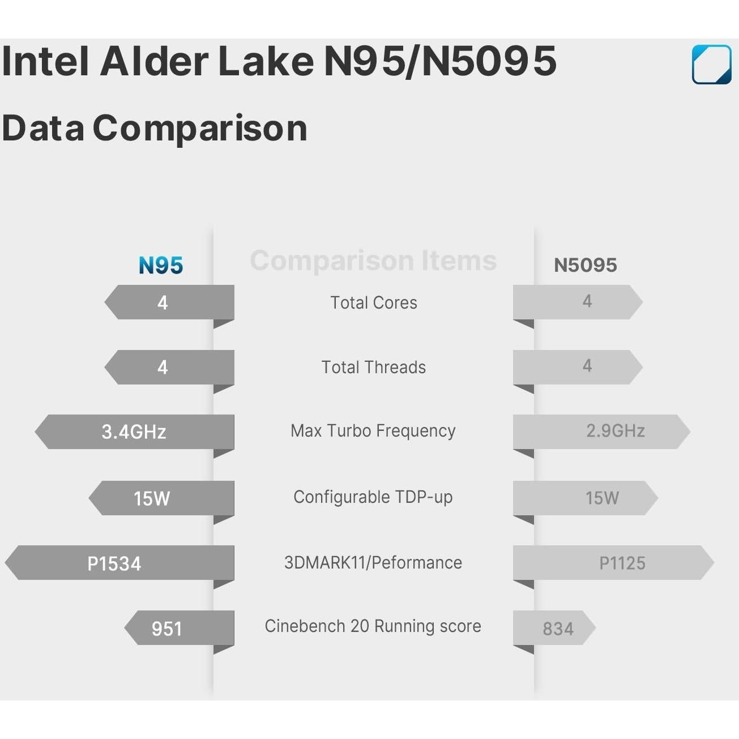Select N95's Total Cores bar showing 4
The image size is (739, 739).
click(169, 302)
